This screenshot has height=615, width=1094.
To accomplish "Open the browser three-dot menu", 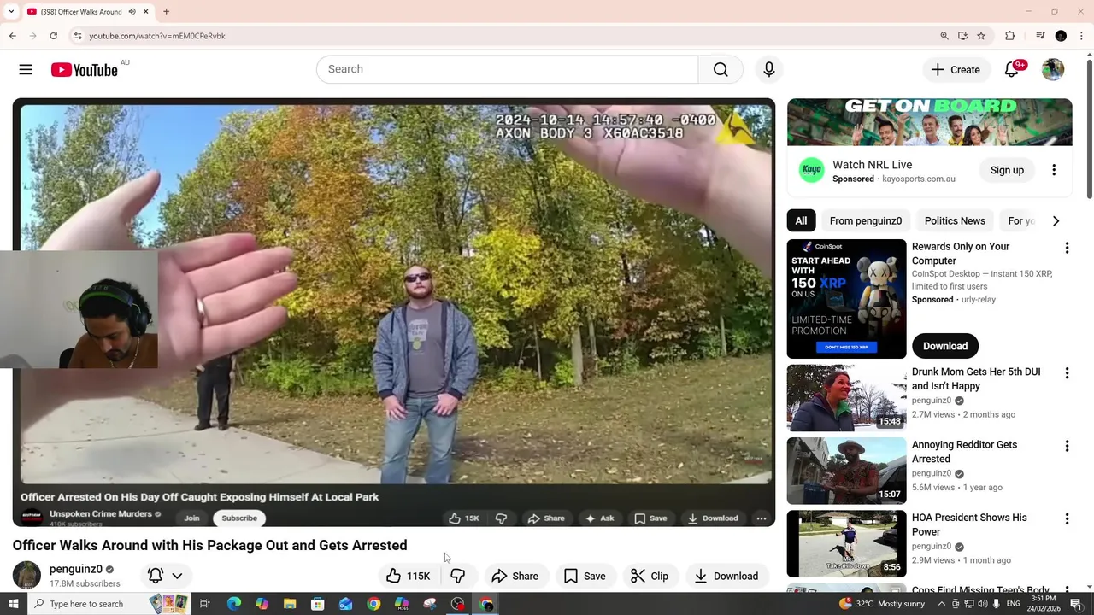I will (1081, 36).
